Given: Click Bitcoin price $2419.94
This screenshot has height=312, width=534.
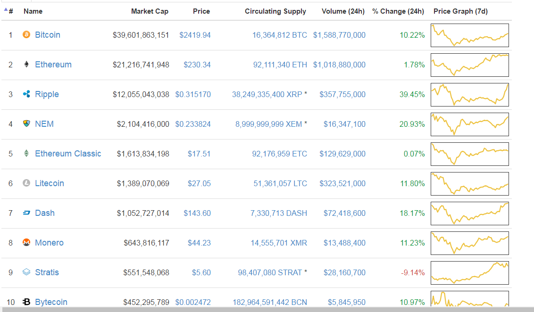Looking at the screenshot, I should tap(195, 35).
